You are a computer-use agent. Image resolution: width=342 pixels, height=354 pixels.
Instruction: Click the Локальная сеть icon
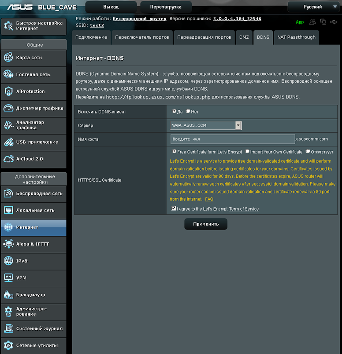point(8,210)
